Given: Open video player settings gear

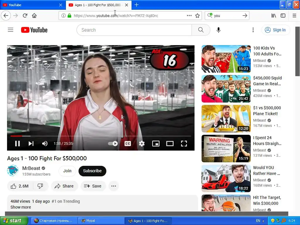Looking at the screenshot, I should point(142,144).
